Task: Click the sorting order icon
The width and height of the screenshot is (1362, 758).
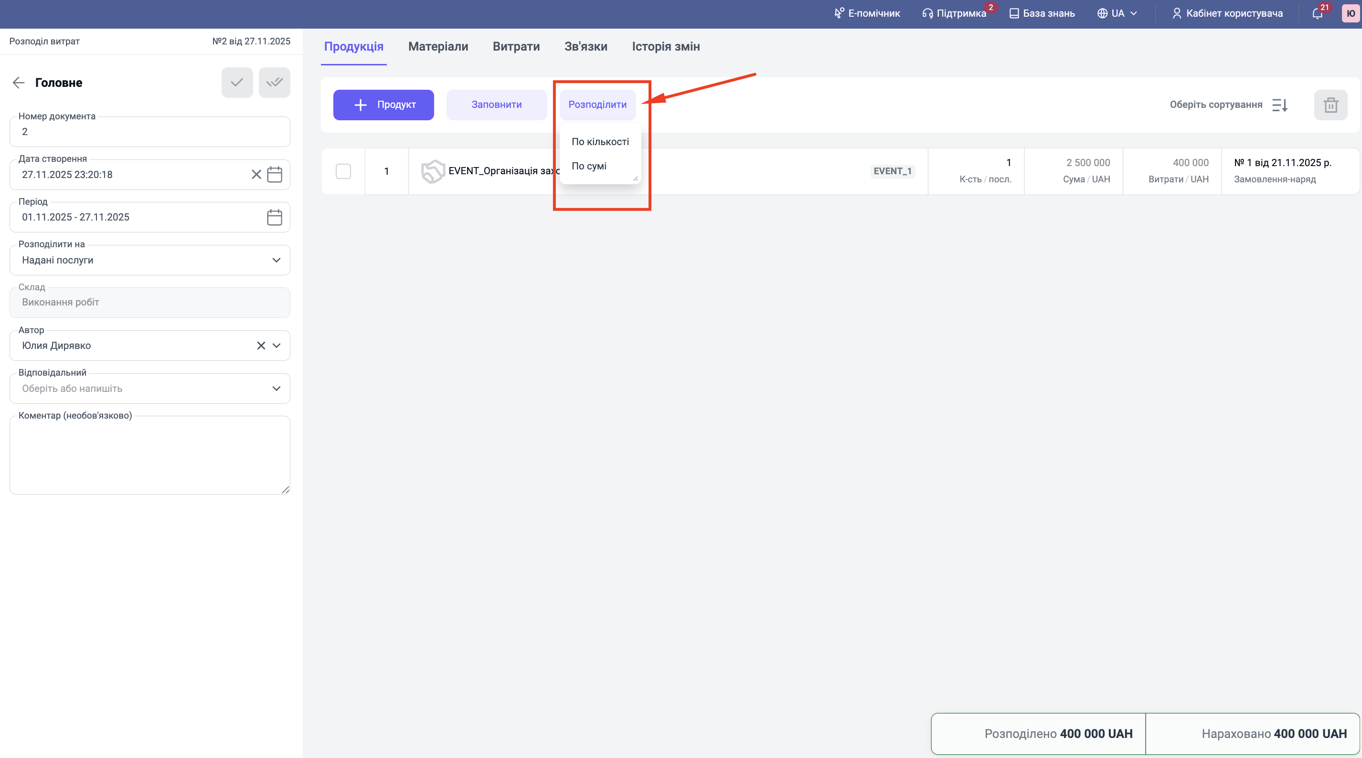Action: [1279, 105]
